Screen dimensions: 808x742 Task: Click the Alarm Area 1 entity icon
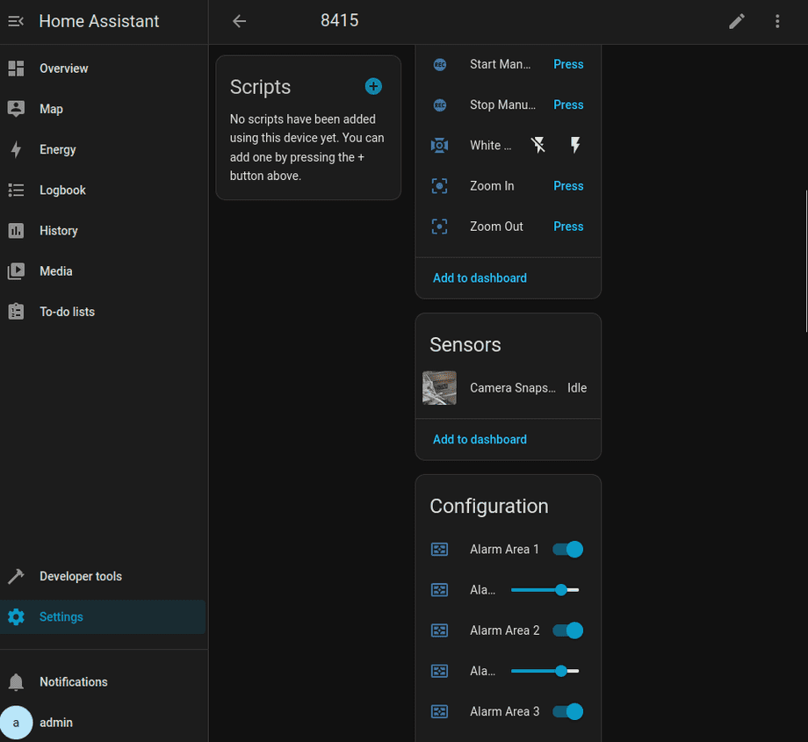tap(439, 549)
